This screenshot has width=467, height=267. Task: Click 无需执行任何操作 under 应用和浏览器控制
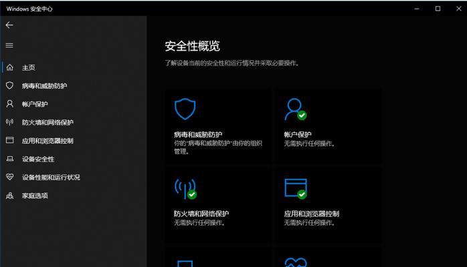click(x=309, y=223)
